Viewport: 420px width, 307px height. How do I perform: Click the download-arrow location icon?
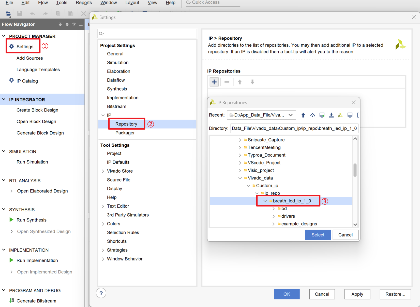(331, 115)
